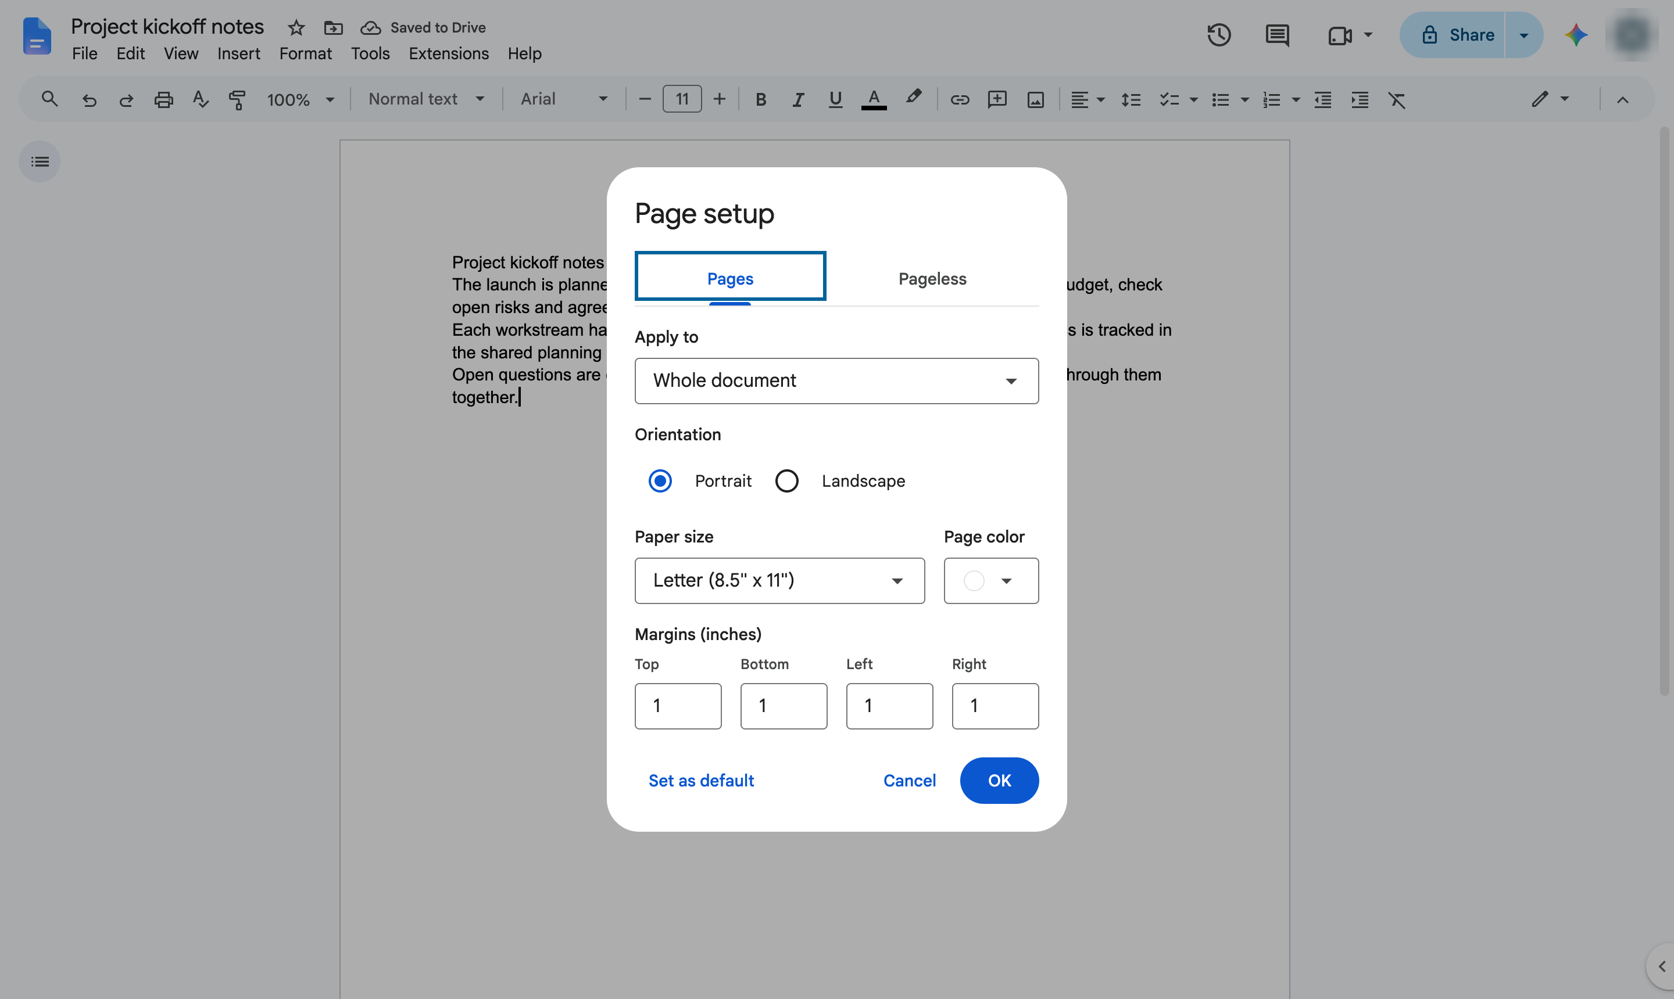This screenshot has width=1674, height=999.
Task: Click the Undo icon
Action: [x=89, y=100]
